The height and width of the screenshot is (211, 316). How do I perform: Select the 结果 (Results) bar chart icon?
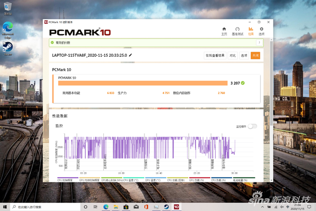click(x=251, y=31)
